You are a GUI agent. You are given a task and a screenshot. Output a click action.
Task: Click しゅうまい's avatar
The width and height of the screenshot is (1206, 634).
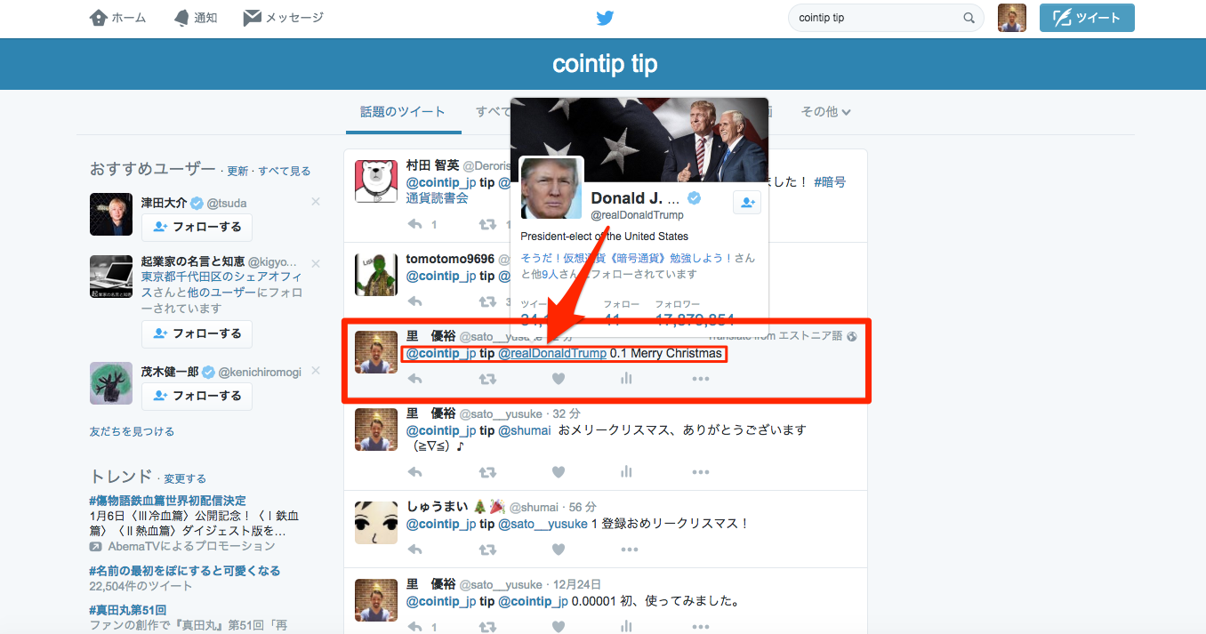click(x=376, y=522)
